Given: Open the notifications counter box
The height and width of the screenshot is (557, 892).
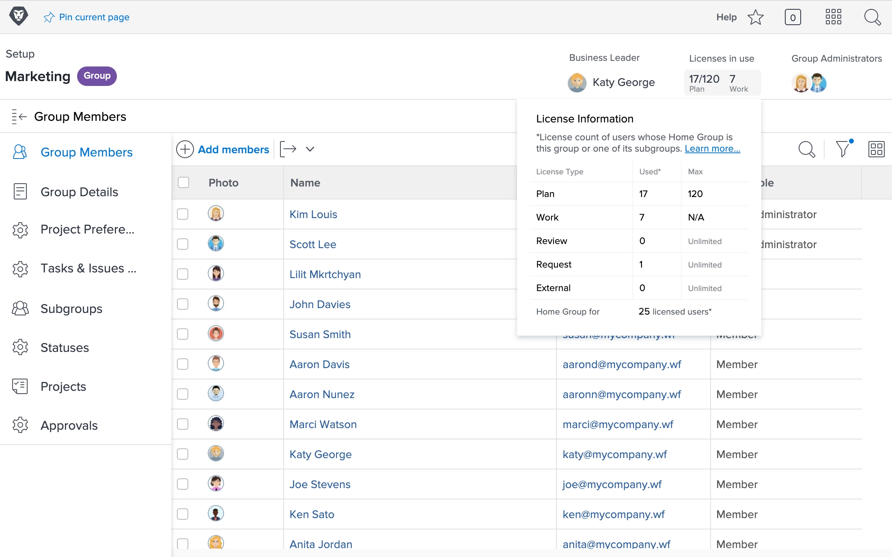Looking at the screenshot, I should point(793,17).
